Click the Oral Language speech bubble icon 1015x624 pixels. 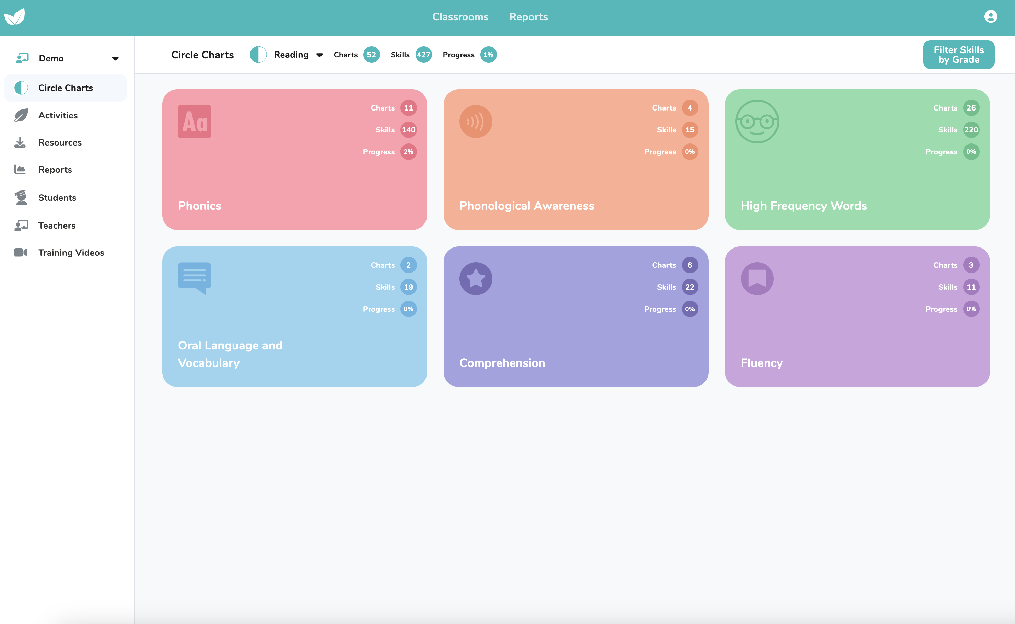(194, 278)
